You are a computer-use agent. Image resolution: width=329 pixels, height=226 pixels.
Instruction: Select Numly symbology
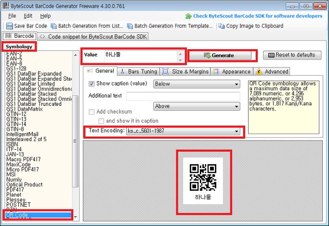pos(14,180)
